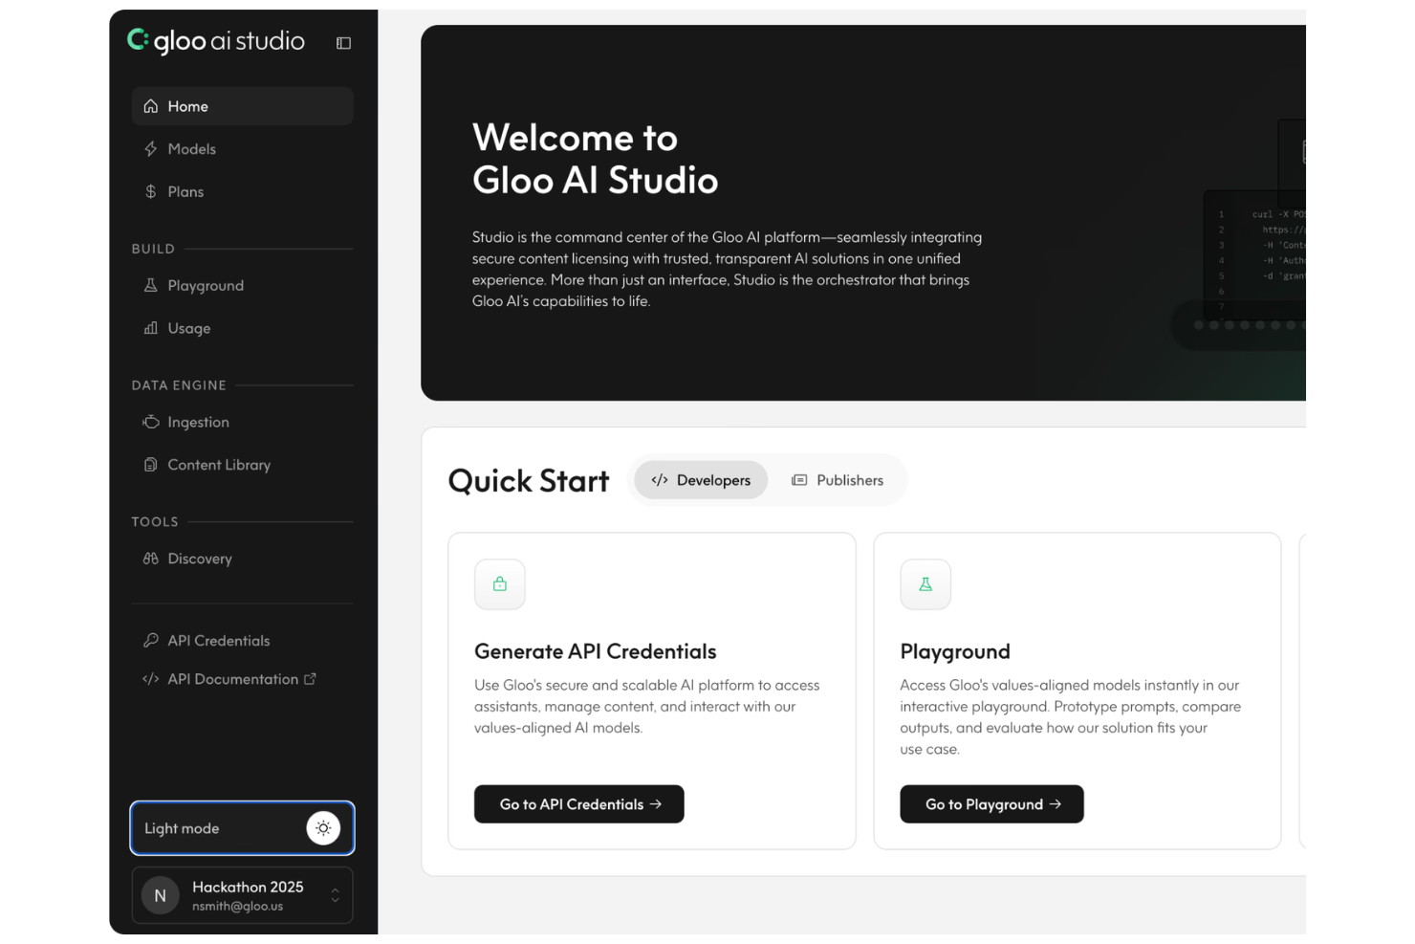Switch Quick Start to Publishers
This screenshot has height=944, width=1415.
(x=838, y=479)
